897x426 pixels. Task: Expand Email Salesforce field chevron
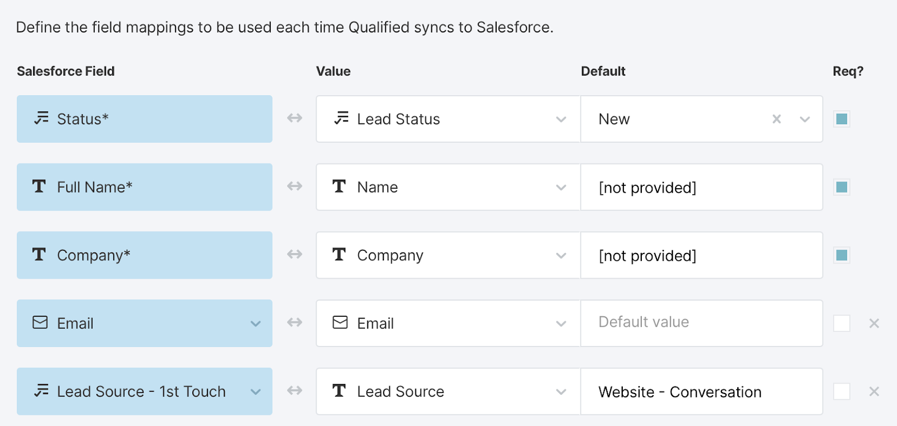coord(256,324)
